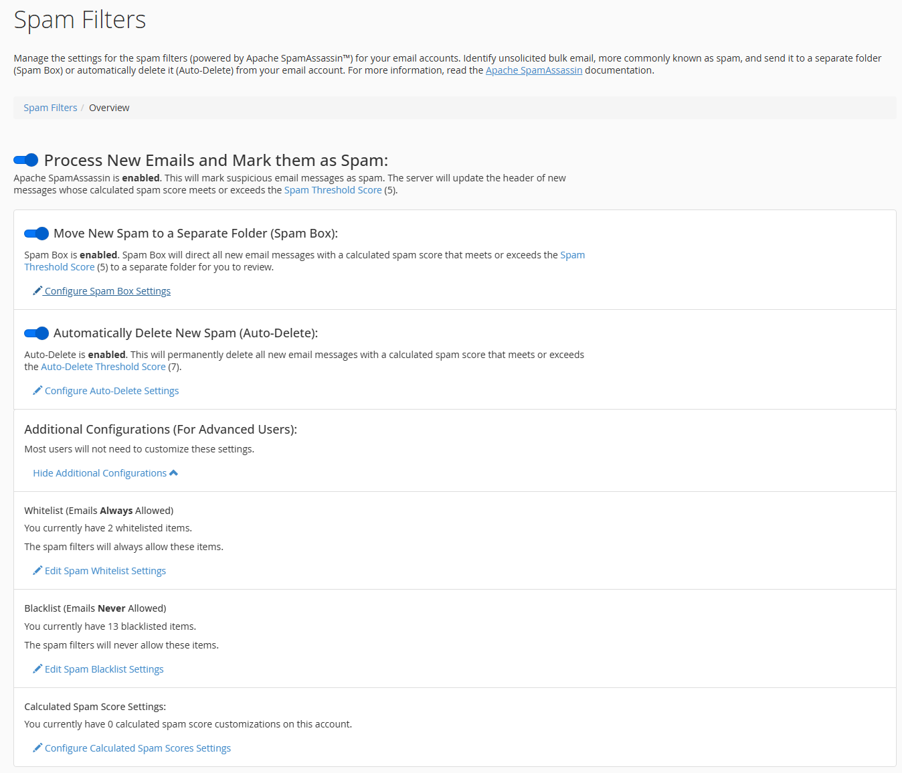Open Configure Spam Box Settings link
Image resolution: width=902 pixels, height=773 pixels.
click(108, 291)
